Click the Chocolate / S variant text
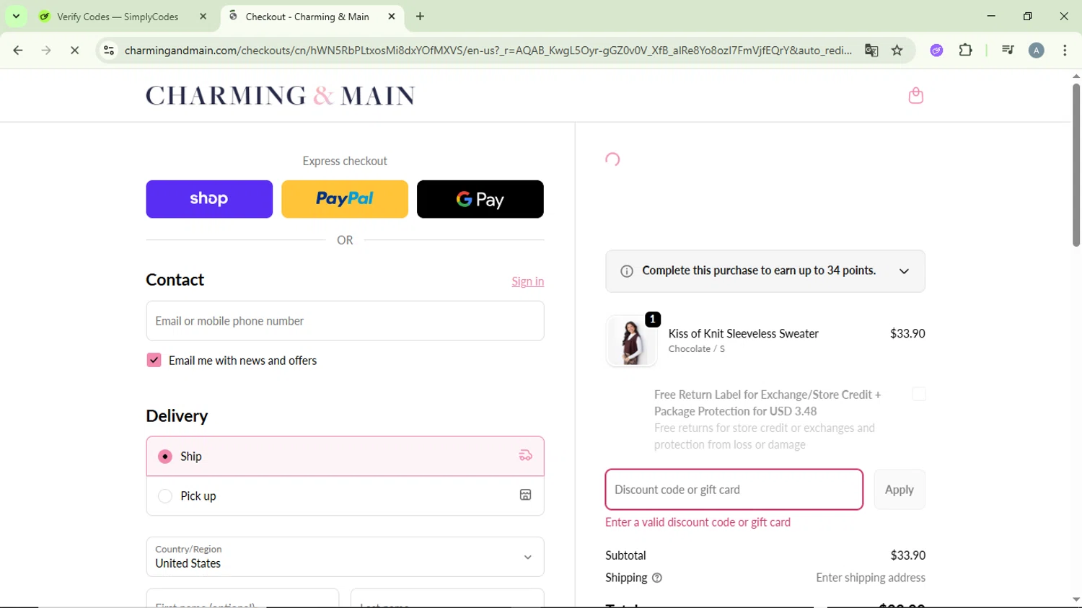The height and width of the screenshot is (608, 1082). tap(696, 349)
